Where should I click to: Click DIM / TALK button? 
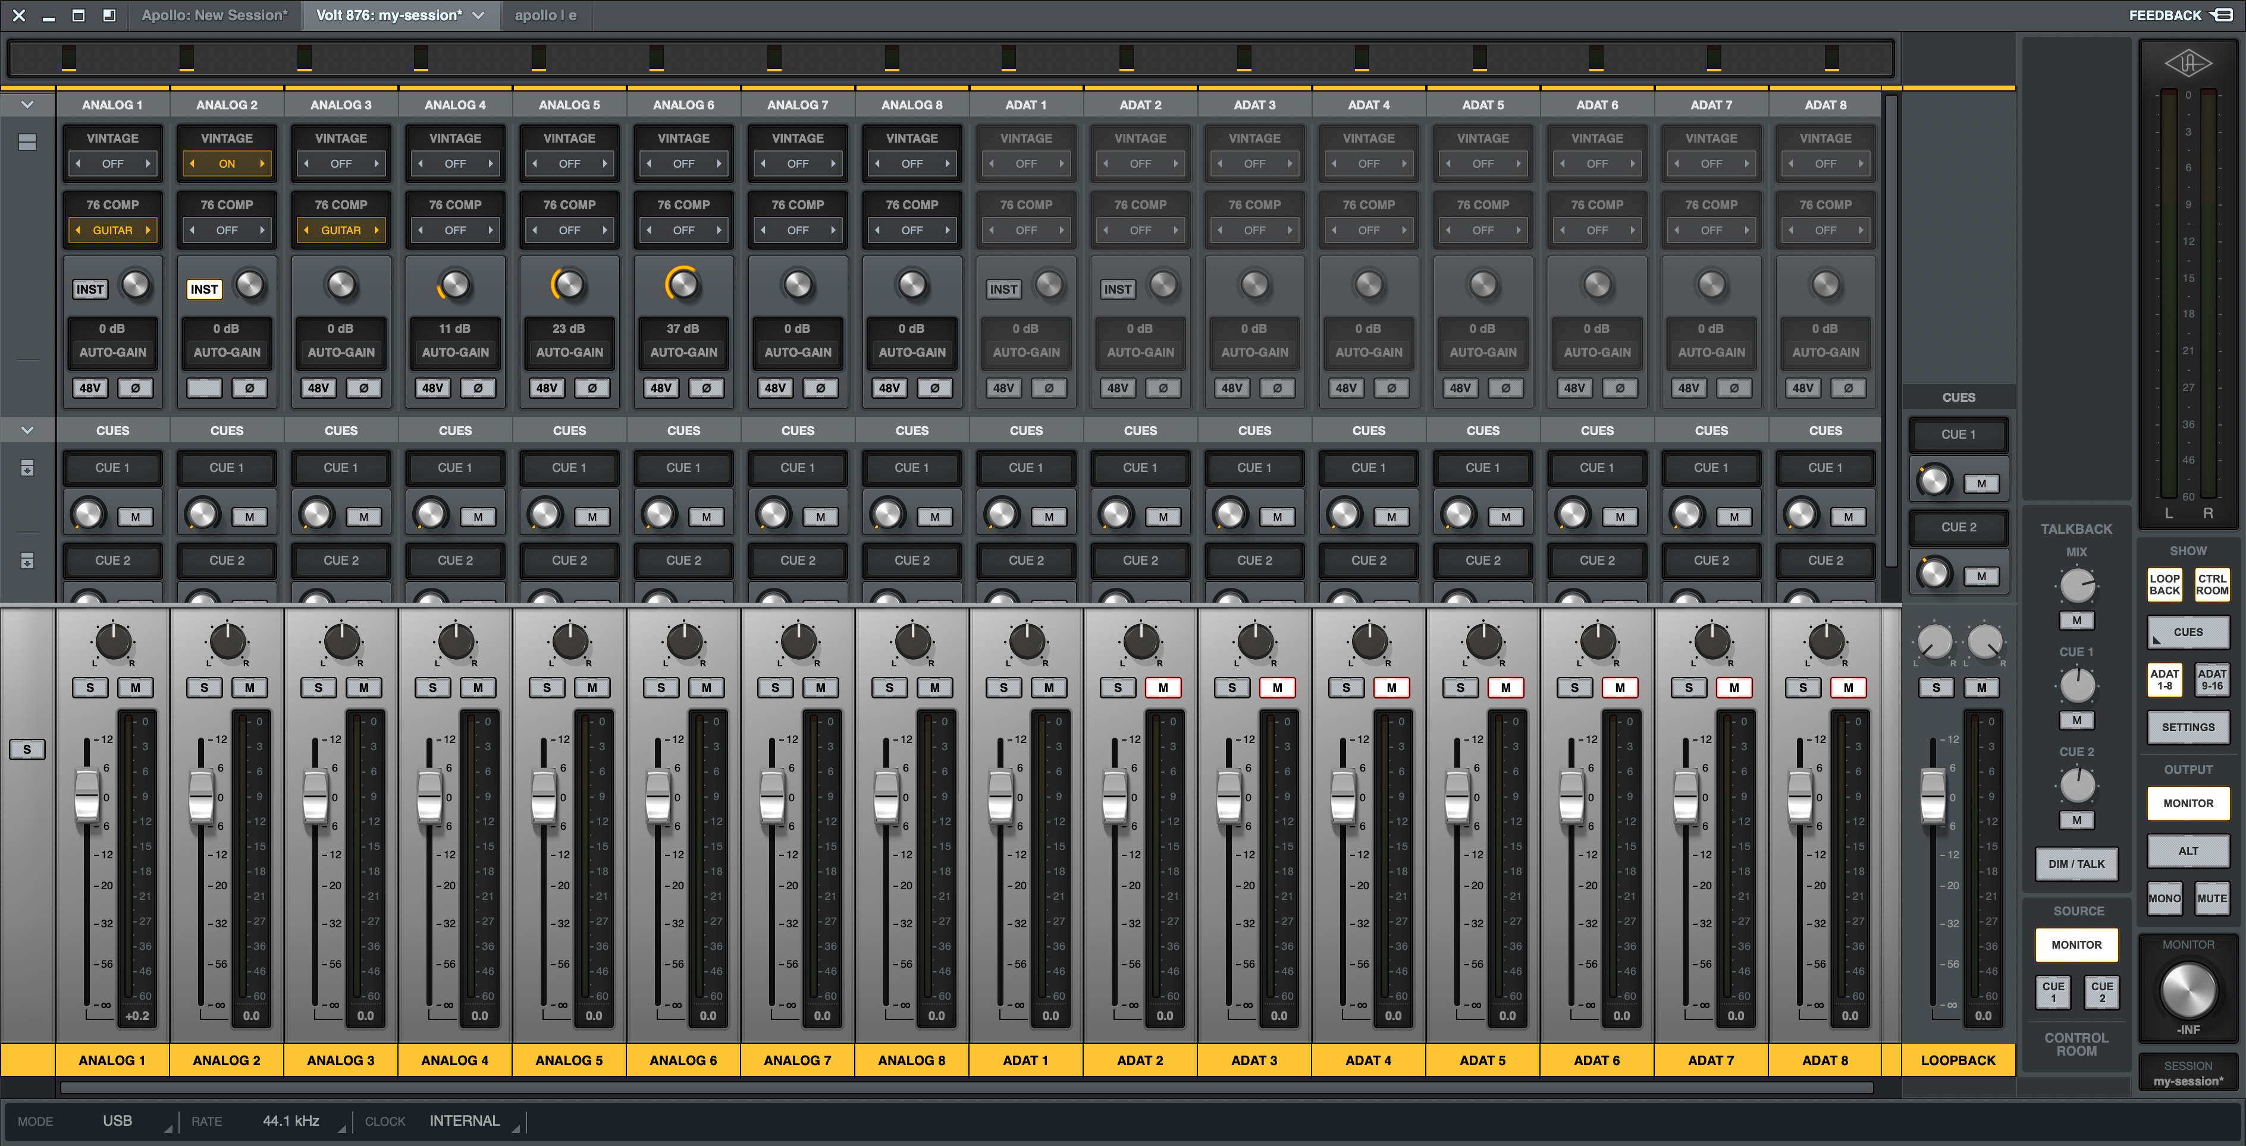click(2076, 864)
